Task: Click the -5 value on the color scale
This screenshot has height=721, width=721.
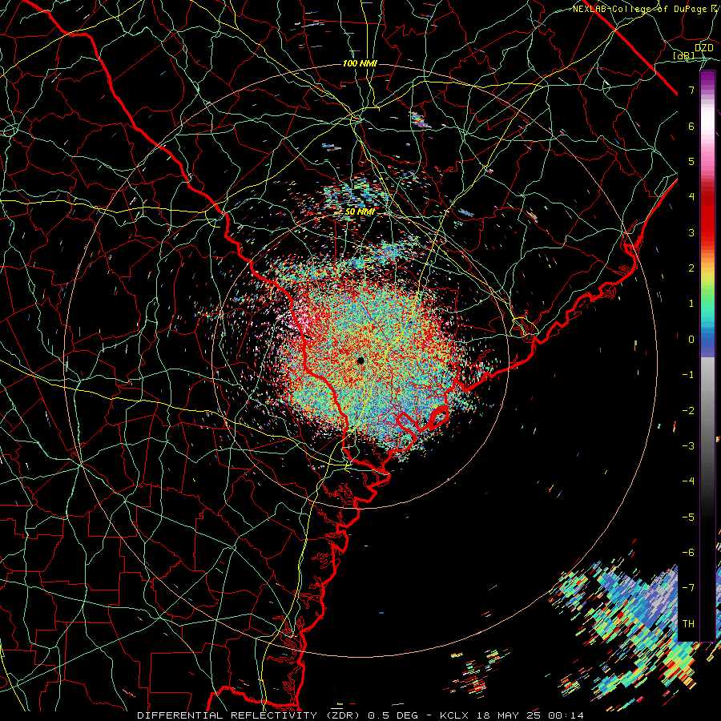Action: [x=688, y=518]
